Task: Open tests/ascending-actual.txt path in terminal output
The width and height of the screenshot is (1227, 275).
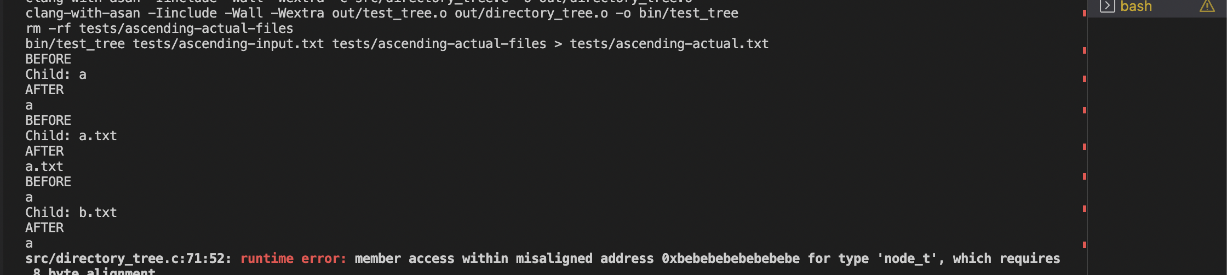Action: pos(669,44)
